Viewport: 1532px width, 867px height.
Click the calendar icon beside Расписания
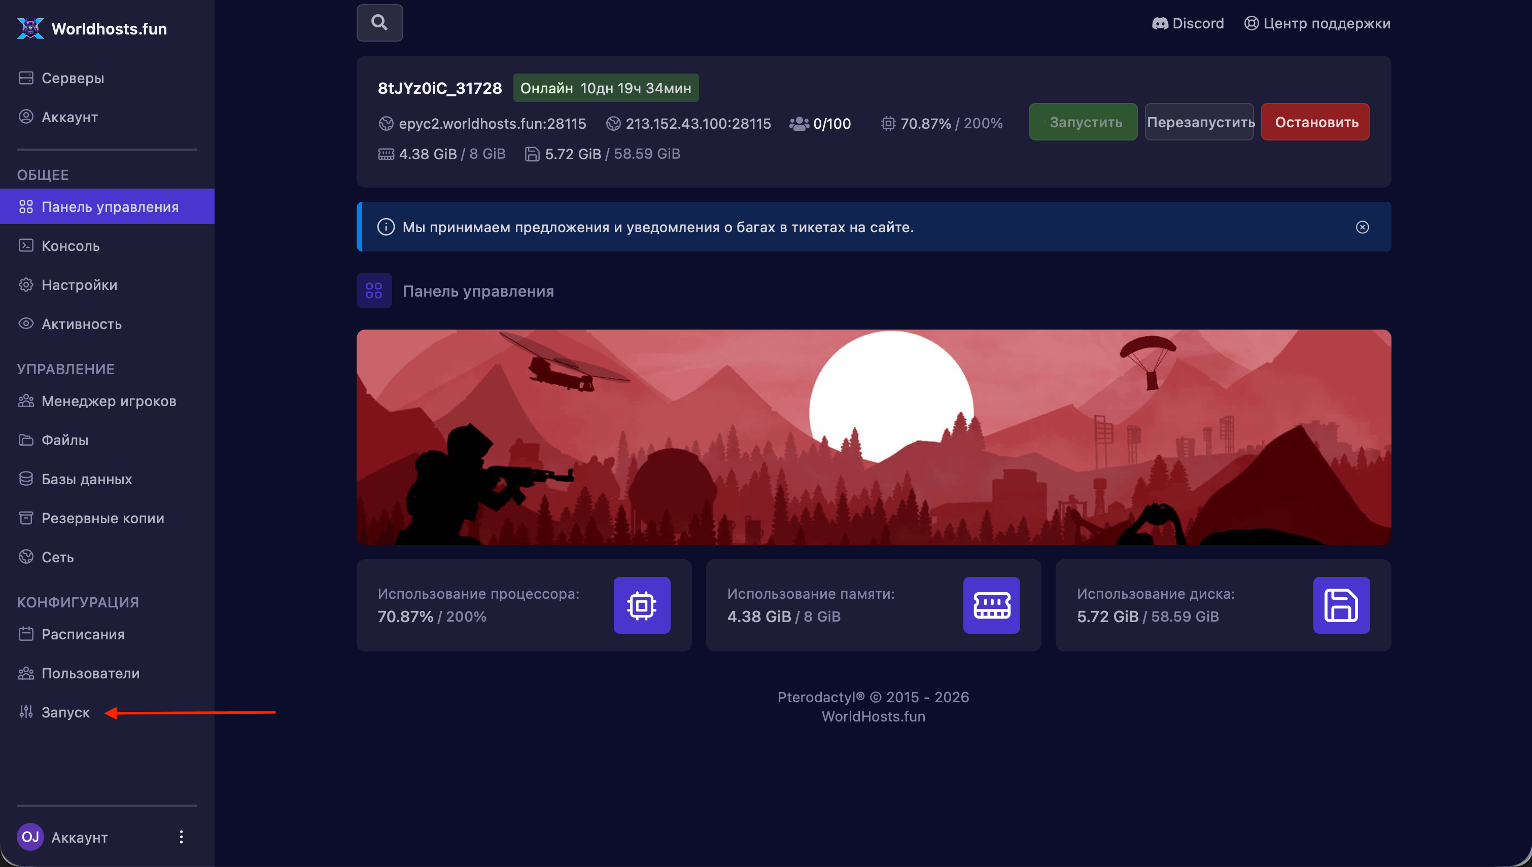click(x=25, y=634)
